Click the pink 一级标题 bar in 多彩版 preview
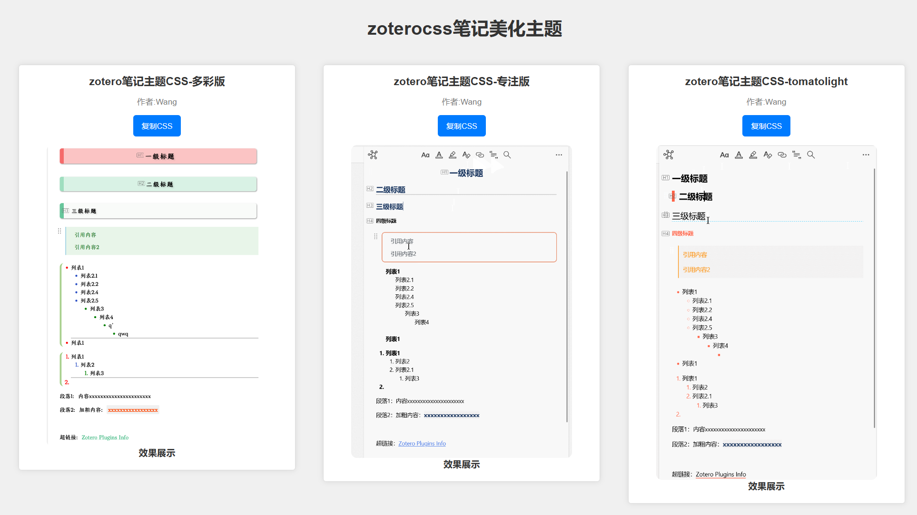 [x=158, y=156]
